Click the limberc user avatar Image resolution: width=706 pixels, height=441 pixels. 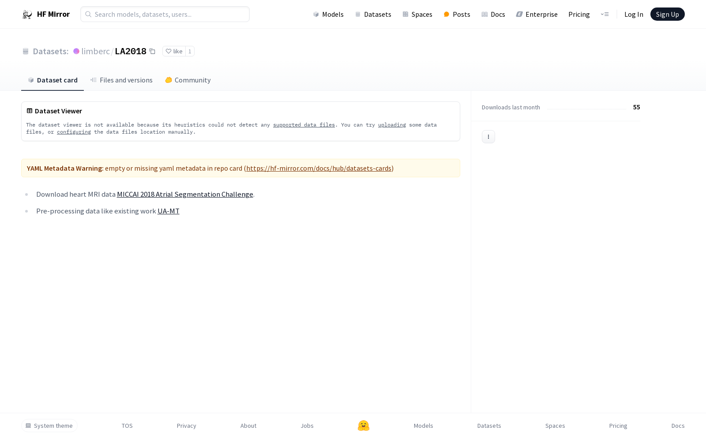point(76,51)
